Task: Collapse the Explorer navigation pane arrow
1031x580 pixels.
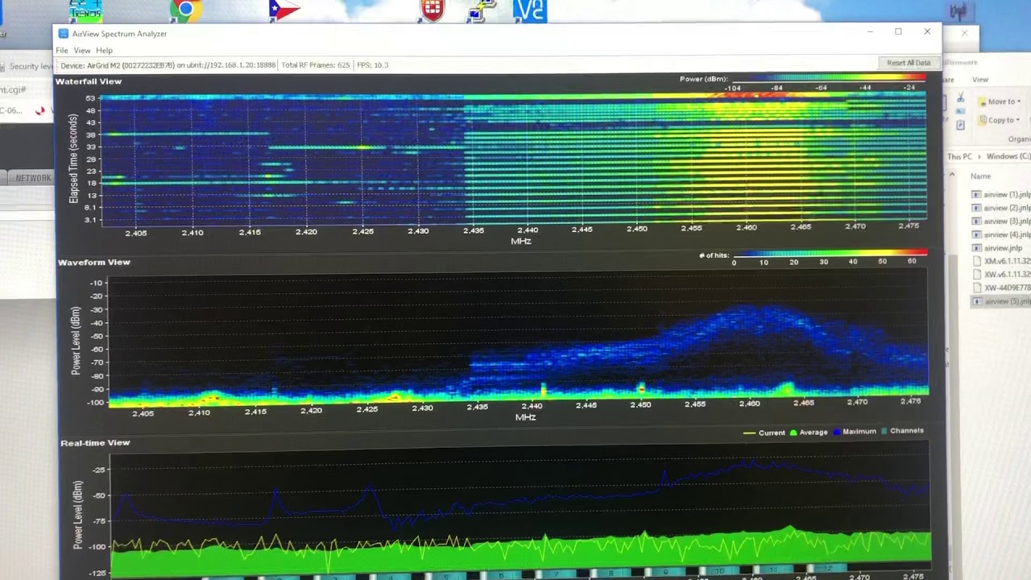Action: tap(951, 175)
